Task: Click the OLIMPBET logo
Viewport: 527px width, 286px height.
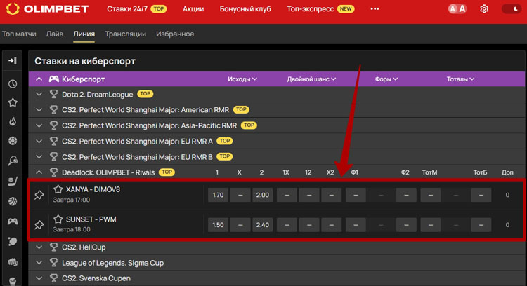Action: tap(47, 8)
